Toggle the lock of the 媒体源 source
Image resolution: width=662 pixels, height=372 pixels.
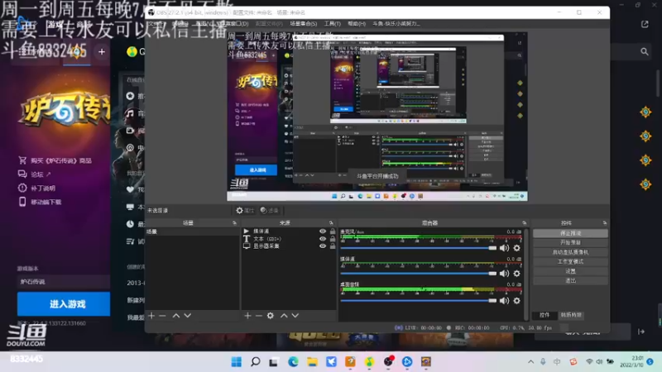(x=333, y=231)
